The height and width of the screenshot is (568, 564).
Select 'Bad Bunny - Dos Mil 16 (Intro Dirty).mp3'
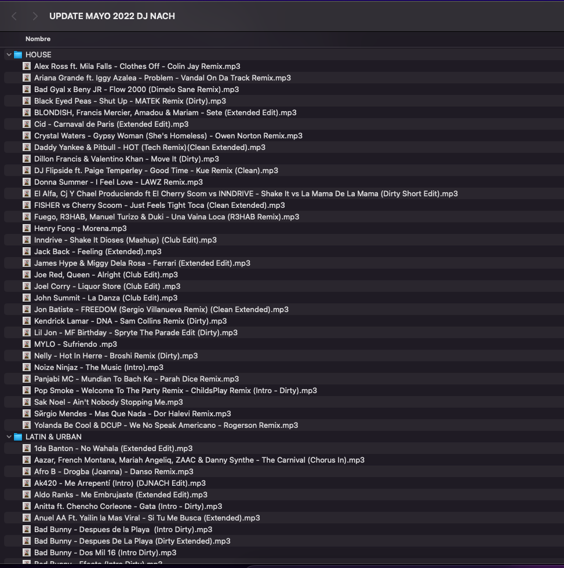(105, 553)
